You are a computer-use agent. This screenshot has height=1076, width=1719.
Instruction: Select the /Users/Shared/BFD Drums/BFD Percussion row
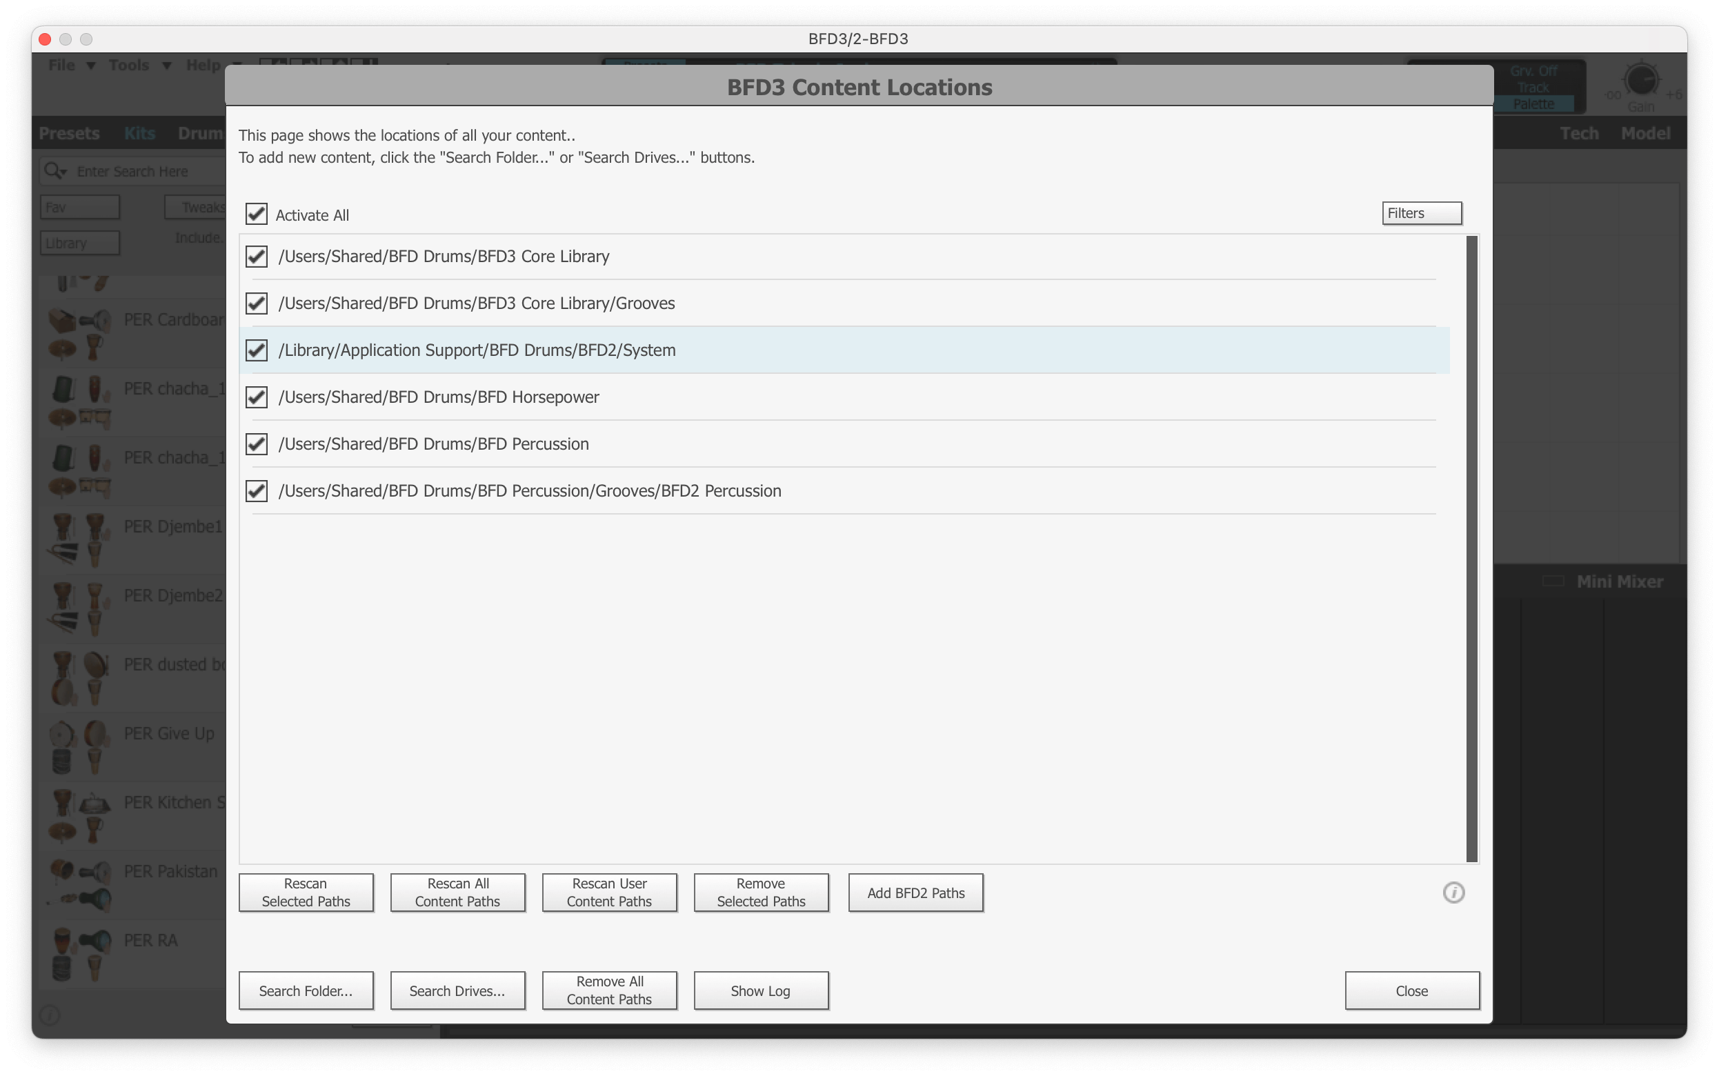click(x=844, y=444)
